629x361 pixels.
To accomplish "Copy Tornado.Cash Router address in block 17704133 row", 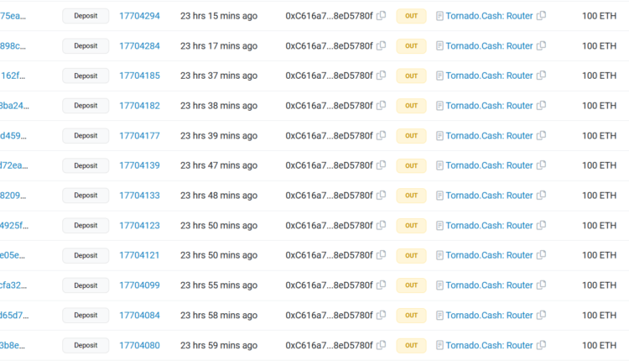I will click(x=542, y=196).
